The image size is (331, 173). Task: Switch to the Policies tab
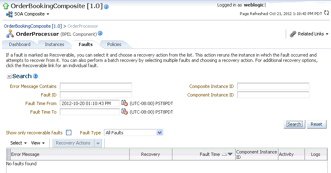coord(114,44)
